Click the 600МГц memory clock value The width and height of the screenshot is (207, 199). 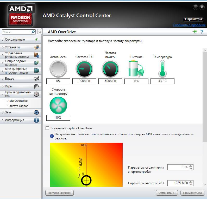pyautogui.click(x=110, y=81)
